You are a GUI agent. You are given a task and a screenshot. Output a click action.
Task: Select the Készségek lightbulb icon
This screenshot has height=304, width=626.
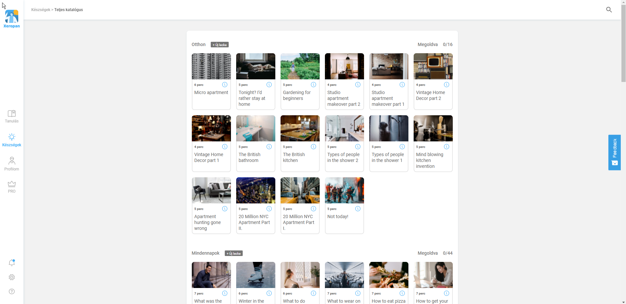[x=12, y=137]
